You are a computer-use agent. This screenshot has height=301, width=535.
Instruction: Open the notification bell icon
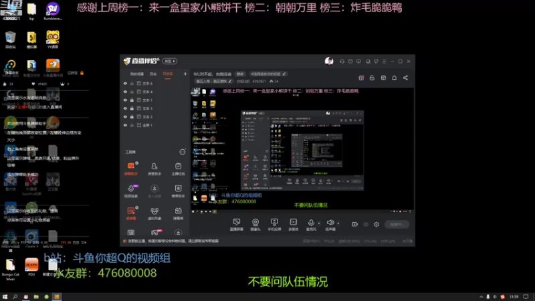pos(394,78)
